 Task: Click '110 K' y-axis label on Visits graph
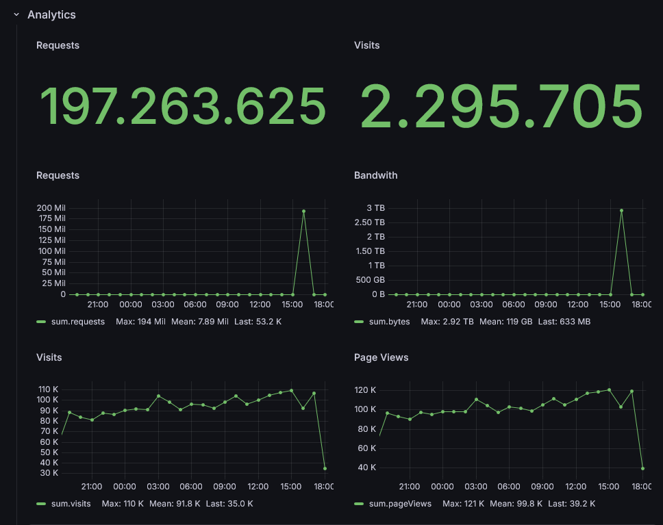click(x=48, y=389)
